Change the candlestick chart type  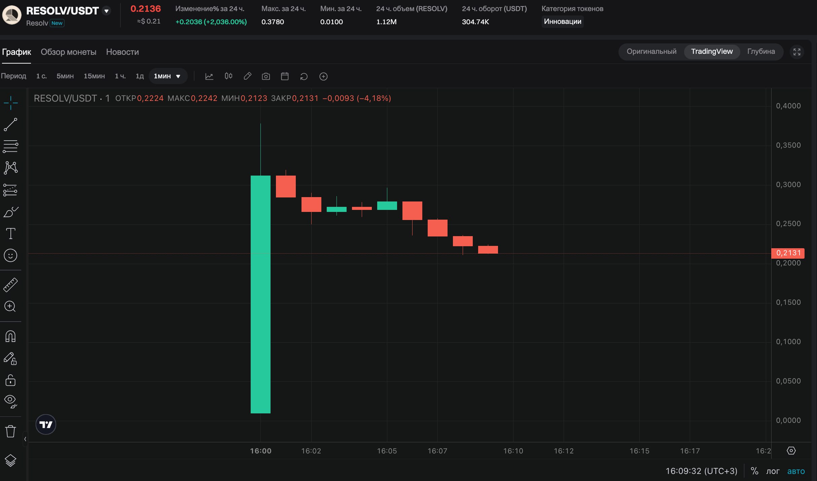click(228, 76)
